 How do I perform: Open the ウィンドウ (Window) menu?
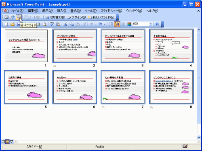[x=134, y=11]
